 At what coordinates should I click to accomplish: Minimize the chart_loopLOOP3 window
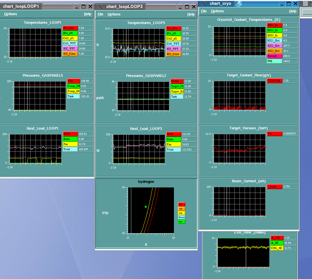[180, 7]
